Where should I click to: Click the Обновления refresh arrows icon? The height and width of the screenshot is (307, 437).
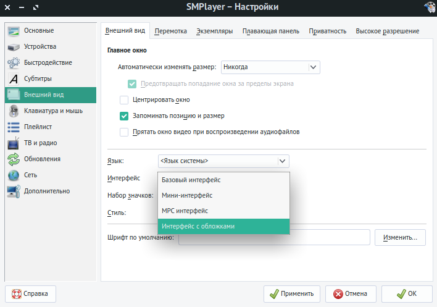14,159
